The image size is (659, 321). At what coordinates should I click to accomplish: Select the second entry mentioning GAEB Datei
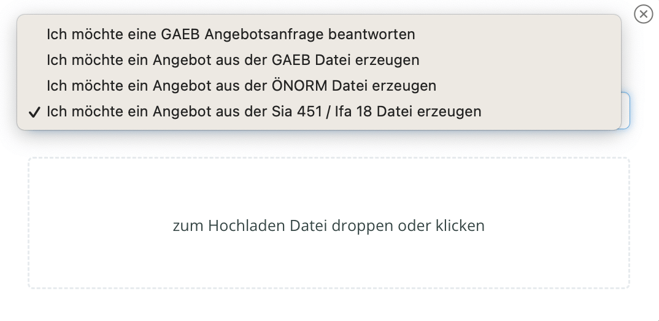pyautogui.click(x=319, y=60)
